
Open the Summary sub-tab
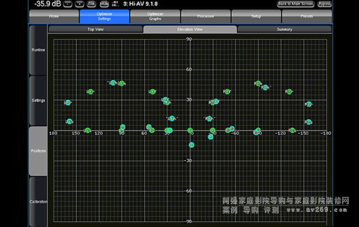[284, 29]
